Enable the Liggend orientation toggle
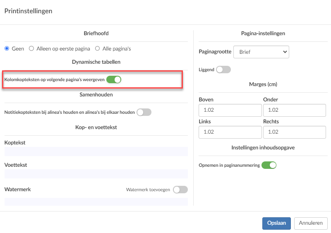This screenshot has height=233, width=331. click(223, 70)
